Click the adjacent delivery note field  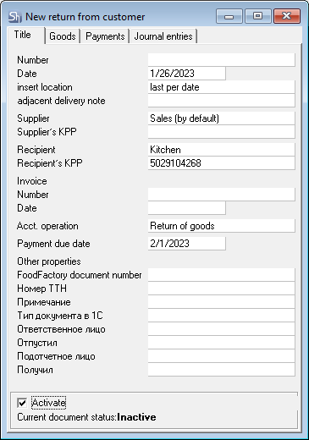click(222, 101)
